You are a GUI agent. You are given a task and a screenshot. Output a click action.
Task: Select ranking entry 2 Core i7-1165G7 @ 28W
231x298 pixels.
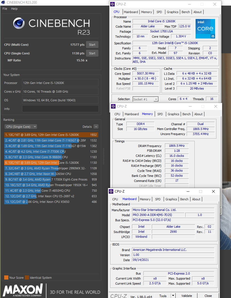[x=51, y=140]
